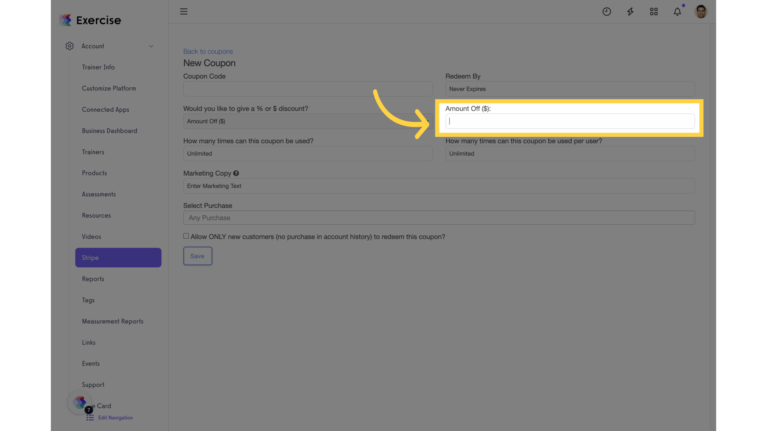Focus the Amount Off ($) field
This screenshot has height=431, width=767.
click(x=570, y=121)
